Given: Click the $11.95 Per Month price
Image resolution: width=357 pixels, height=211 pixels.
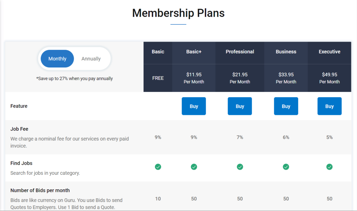Looking at the screenshot, I should pyautogui.click(x=194, y=78).
